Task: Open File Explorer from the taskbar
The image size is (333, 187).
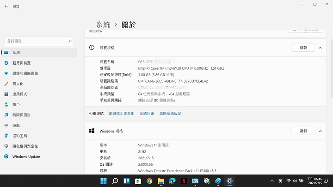Action: (x=161, y=181)
